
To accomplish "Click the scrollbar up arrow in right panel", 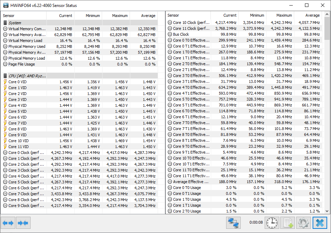I will (327, 14).
